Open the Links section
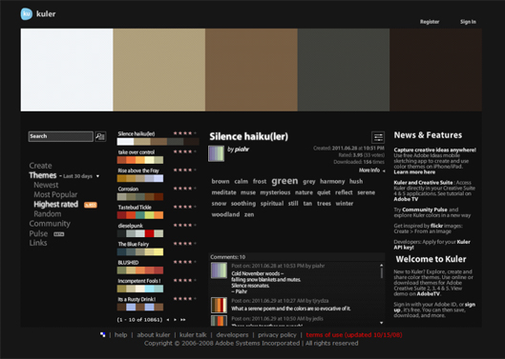 tap(38, 243)
